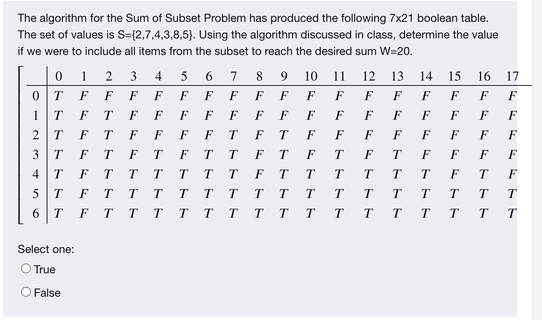Click the T cell in row 5 column 17
The height and width of the screenshot is (320, 542).
(512, 193)
